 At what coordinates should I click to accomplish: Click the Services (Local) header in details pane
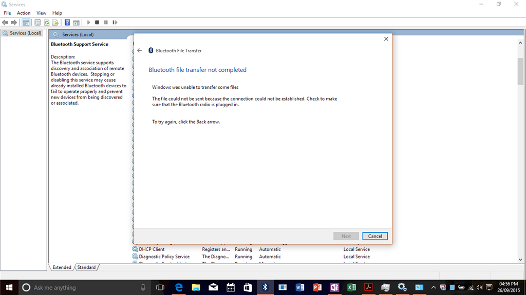tap(78, 34)
